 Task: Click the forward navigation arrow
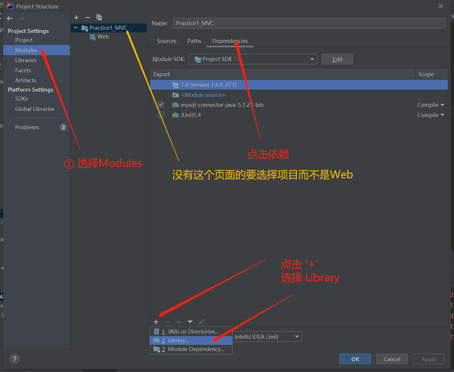[21, 18]
